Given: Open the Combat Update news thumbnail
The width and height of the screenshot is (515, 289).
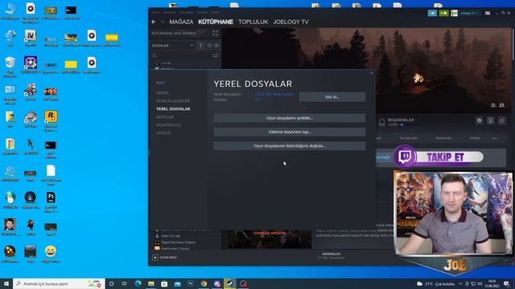Looking at the screenshot, I should coord(270,239).
